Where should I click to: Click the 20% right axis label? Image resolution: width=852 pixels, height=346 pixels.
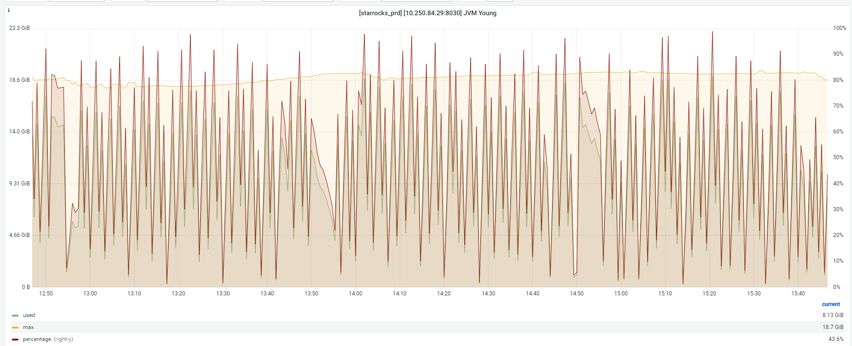coord(838,235)
